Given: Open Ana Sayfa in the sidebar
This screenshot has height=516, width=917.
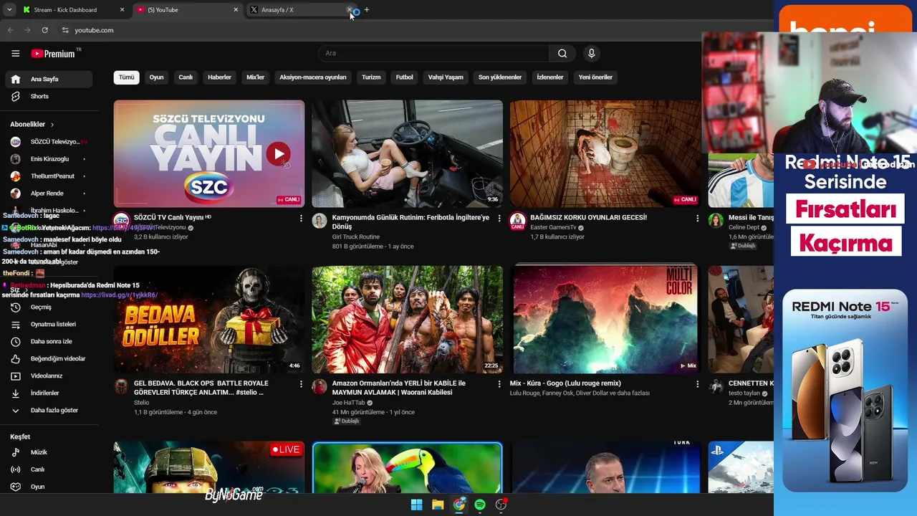Looking at the screenshot, I should 49,79.
